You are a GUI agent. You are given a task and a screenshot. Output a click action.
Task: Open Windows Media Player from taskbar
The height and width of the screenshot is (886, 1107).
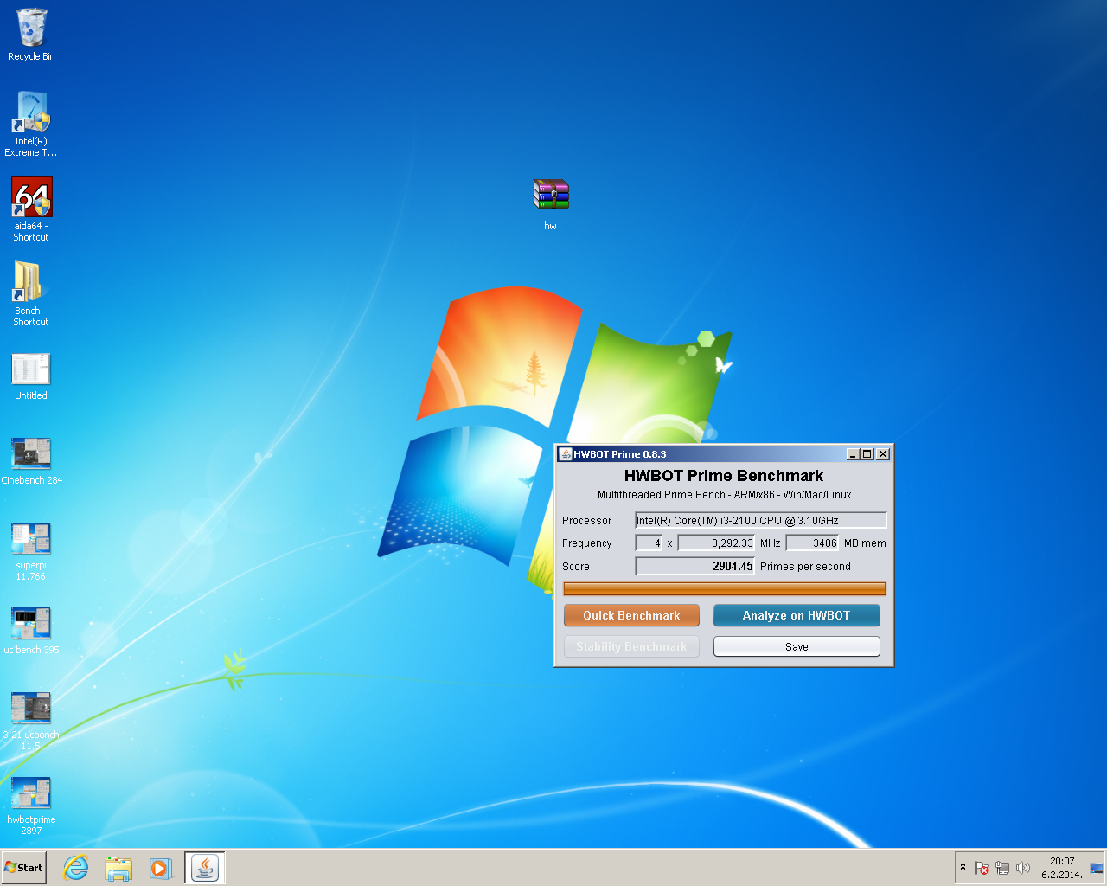point(161,868)
